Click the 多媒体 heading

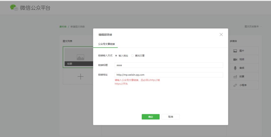233,41
